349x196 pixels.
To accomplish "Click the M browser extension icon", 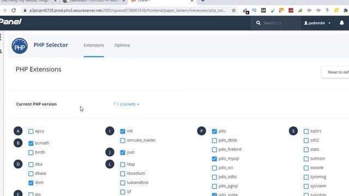I will pyautogui.click(x=263, y=10).
